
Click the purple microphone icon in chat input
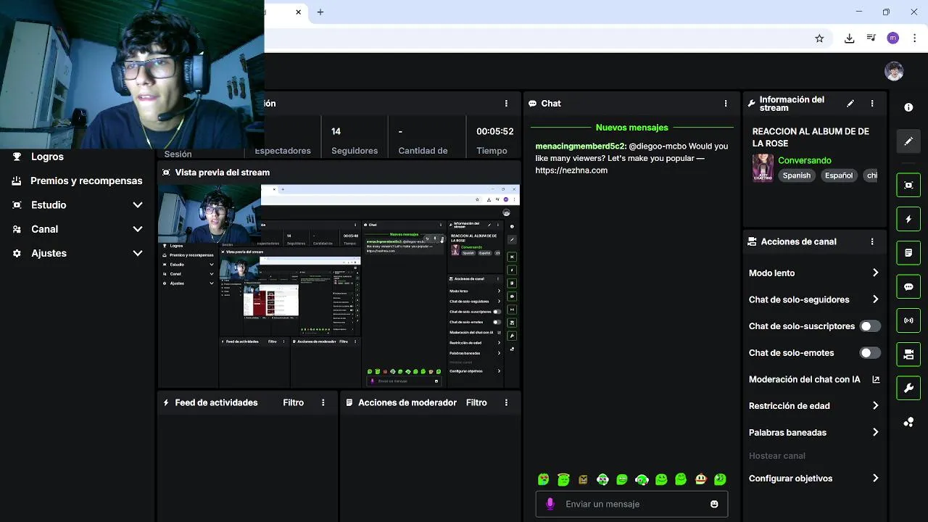point(550,504)
